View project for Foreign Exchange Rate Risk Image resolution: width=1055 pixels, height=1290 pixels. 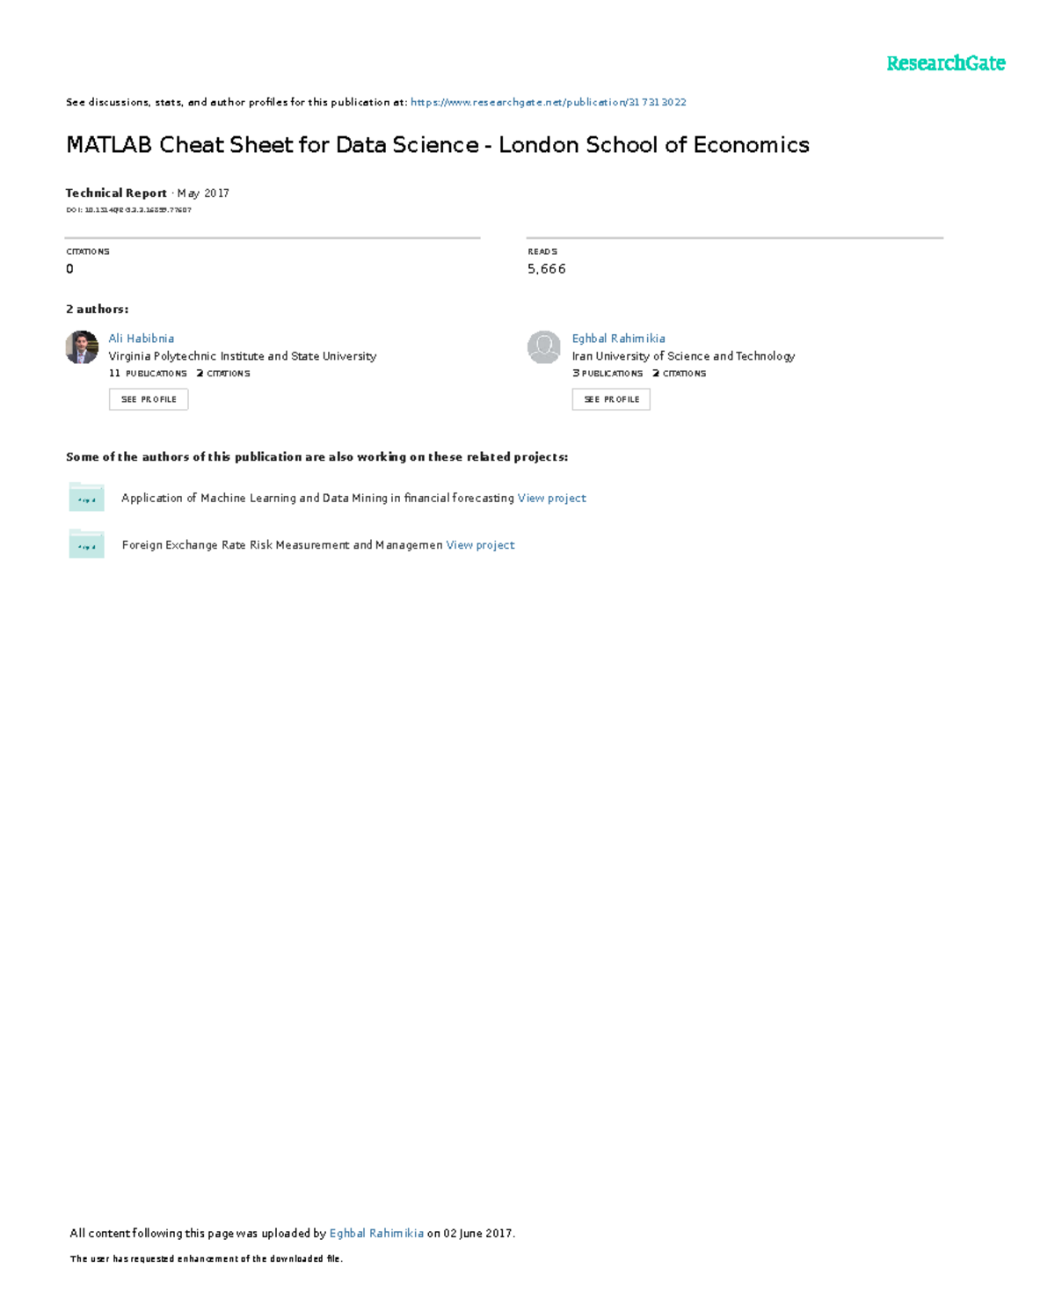coord(480,545)
